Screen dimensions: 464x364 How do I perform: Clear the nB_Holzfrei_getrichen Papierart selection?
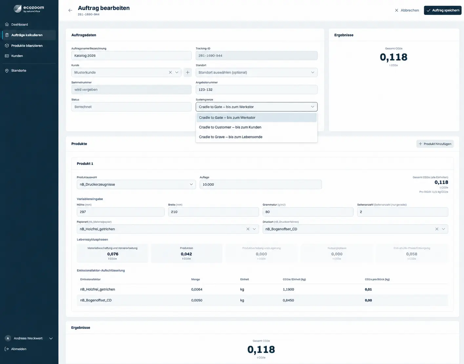[x=248, y=229]
